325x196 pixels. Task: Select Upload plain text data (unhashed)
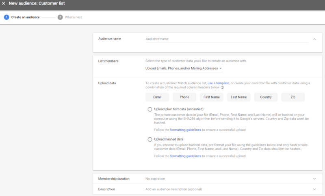[150, 109]
